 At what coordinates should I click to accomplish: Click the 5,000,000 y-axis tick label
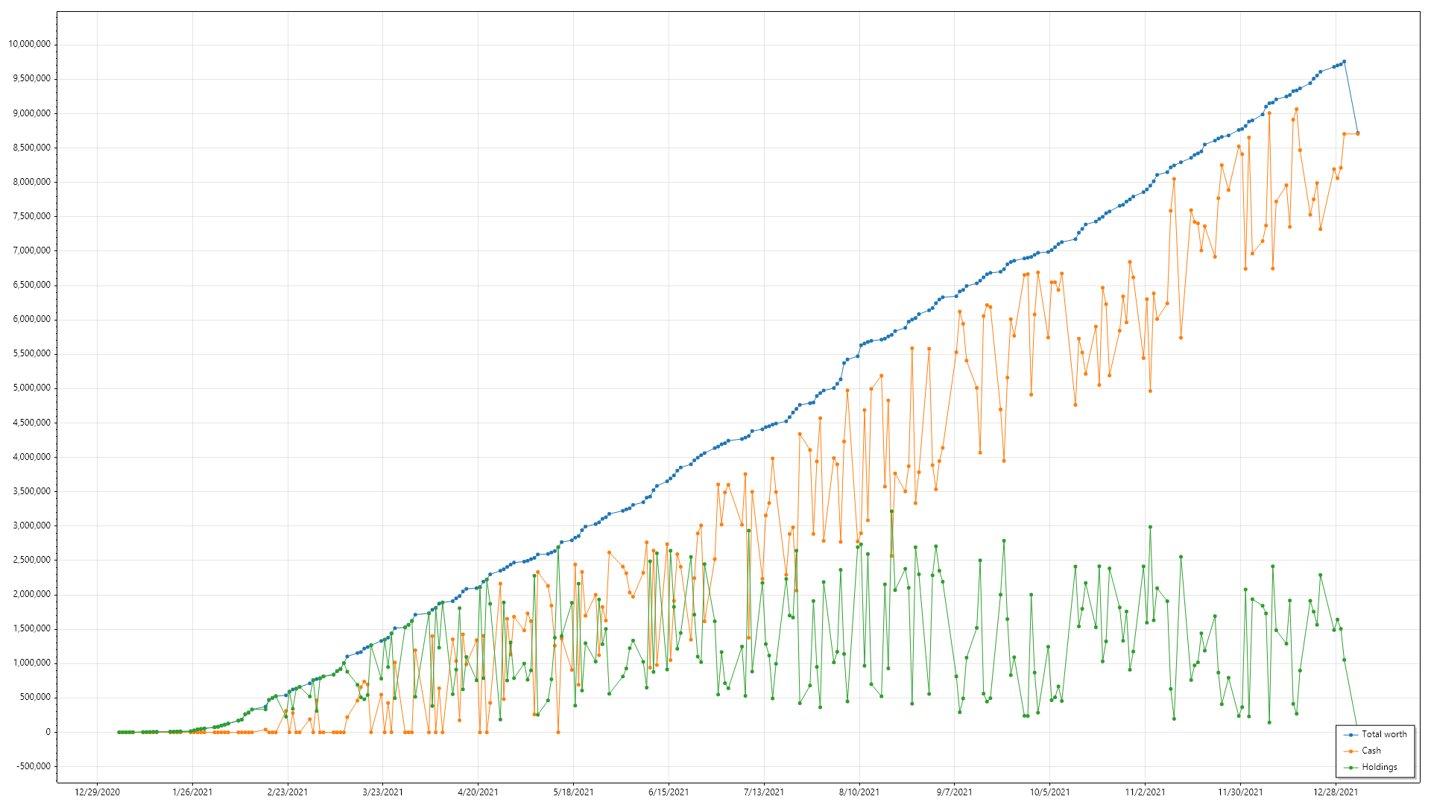pos(31,388)
